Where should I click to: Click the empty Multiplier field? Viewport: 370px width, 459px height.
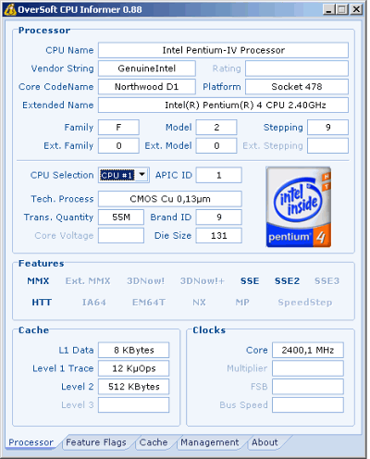(x=308, y=368)
